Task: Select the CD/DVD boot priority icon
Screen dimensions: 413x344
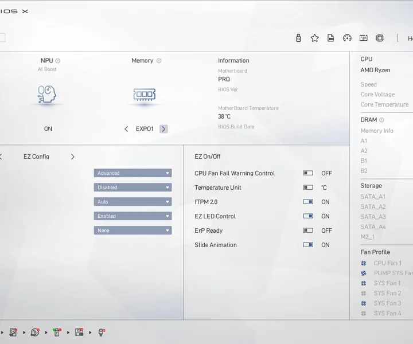Action: [35, 332]
